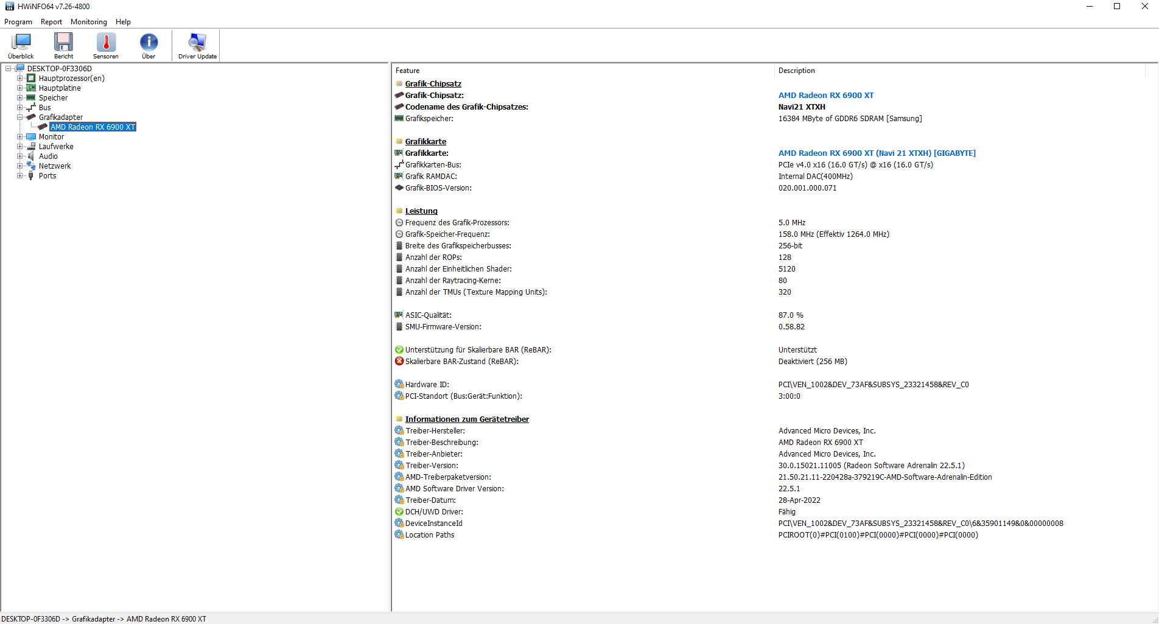Click the Laufwerke drives icon

click(31, 146)
